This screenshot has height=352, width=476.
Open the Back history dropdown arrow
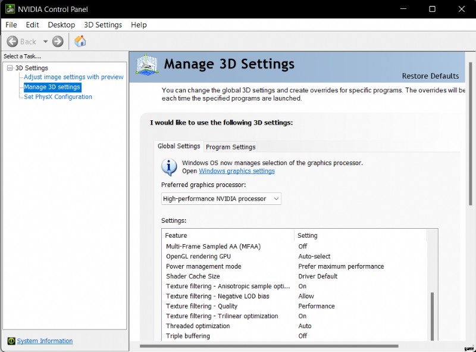(45, 41)
